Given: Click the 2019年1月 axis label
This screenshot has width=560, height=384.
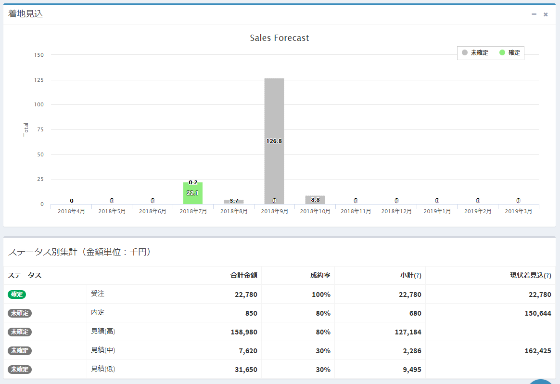Looking at the screenshot, I should point(437,211).
